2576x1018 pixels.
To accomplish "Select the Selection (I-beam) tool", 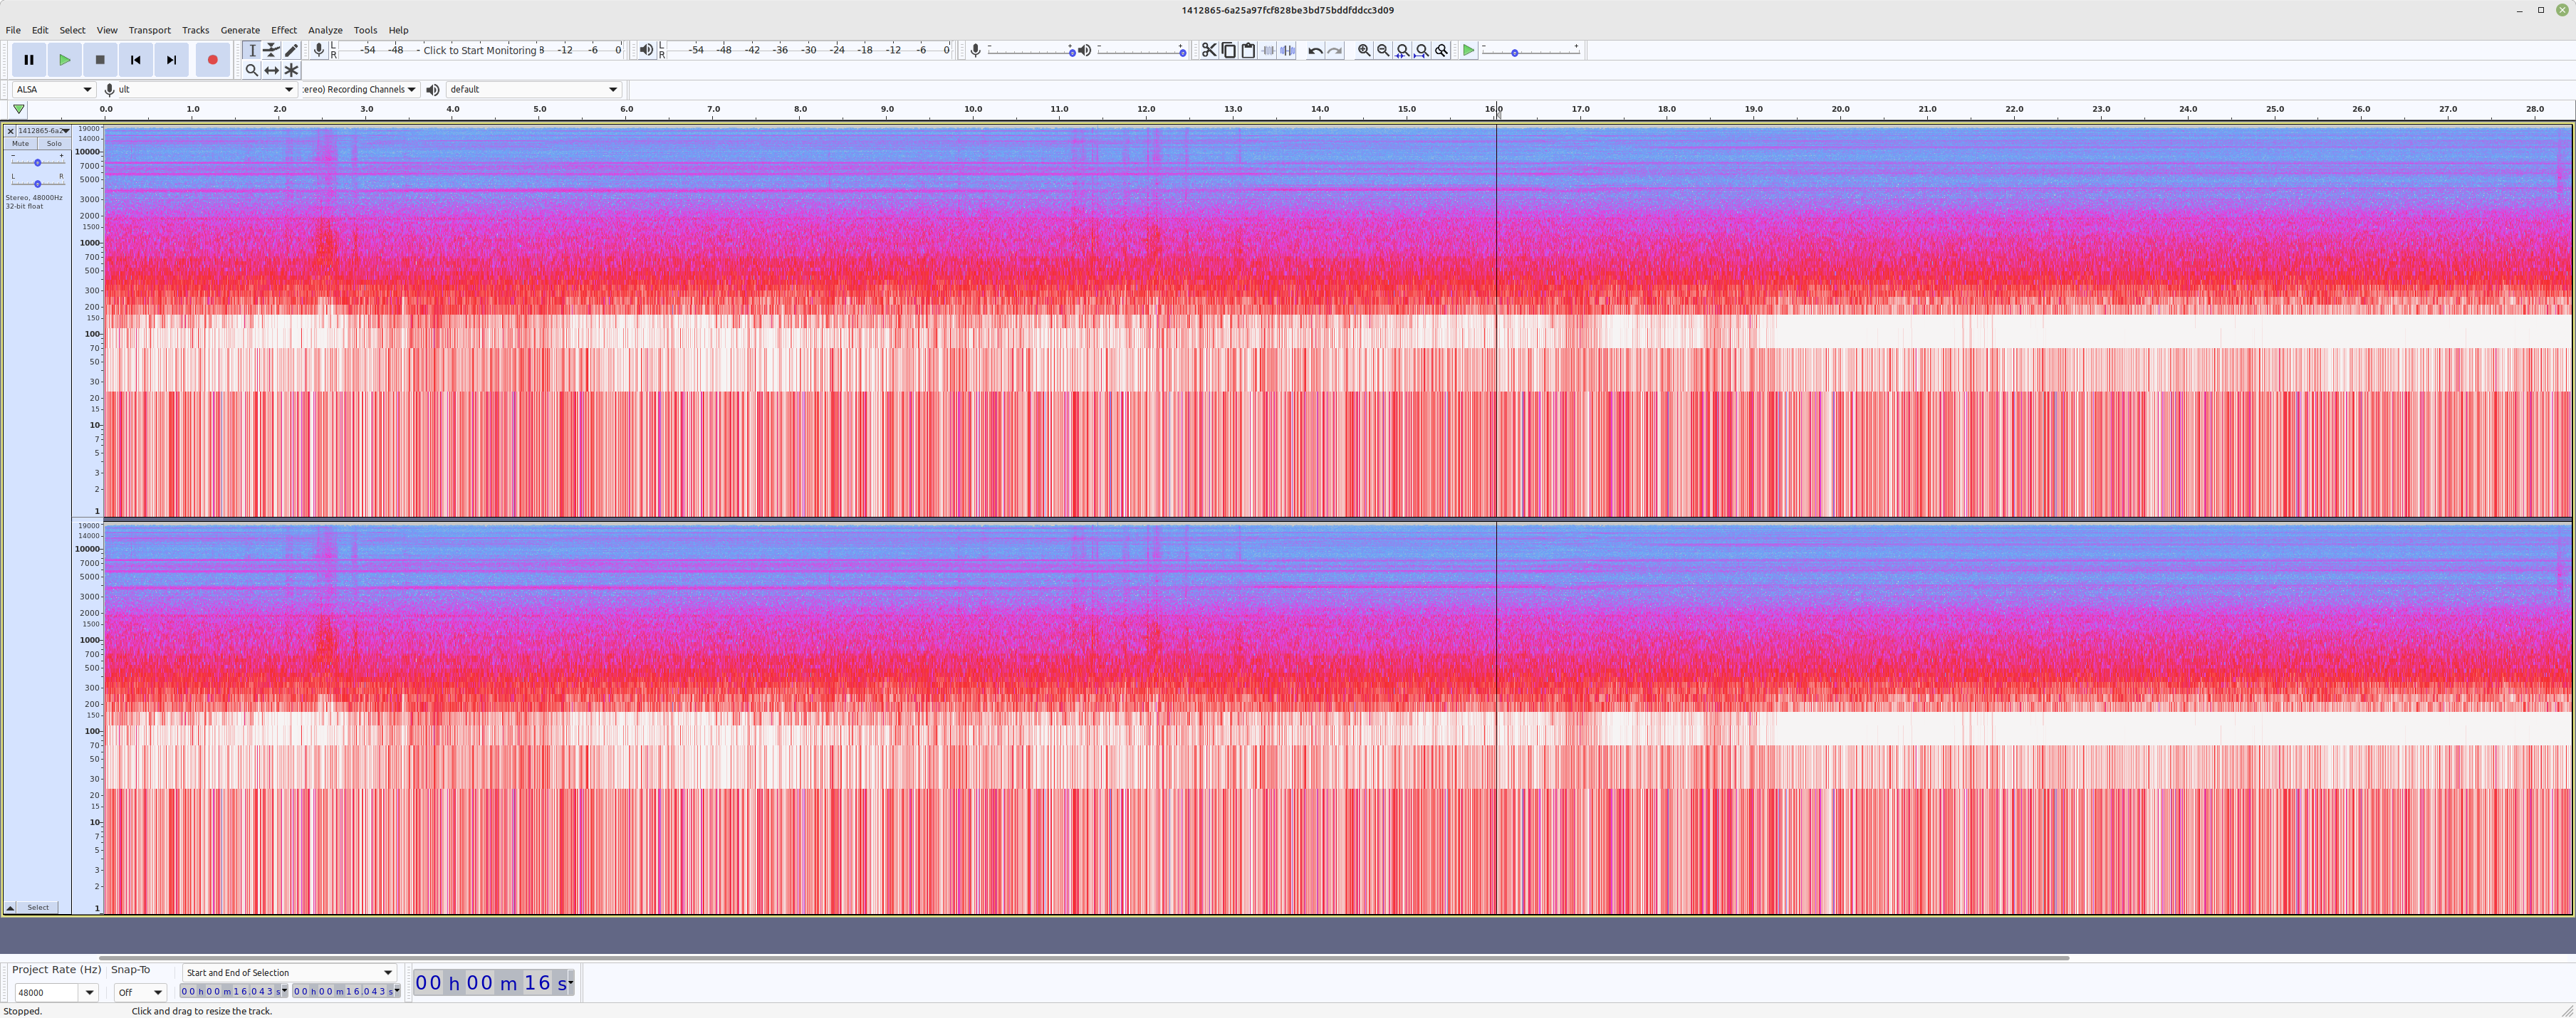I will pyautogui.click(x=252, y=50).
